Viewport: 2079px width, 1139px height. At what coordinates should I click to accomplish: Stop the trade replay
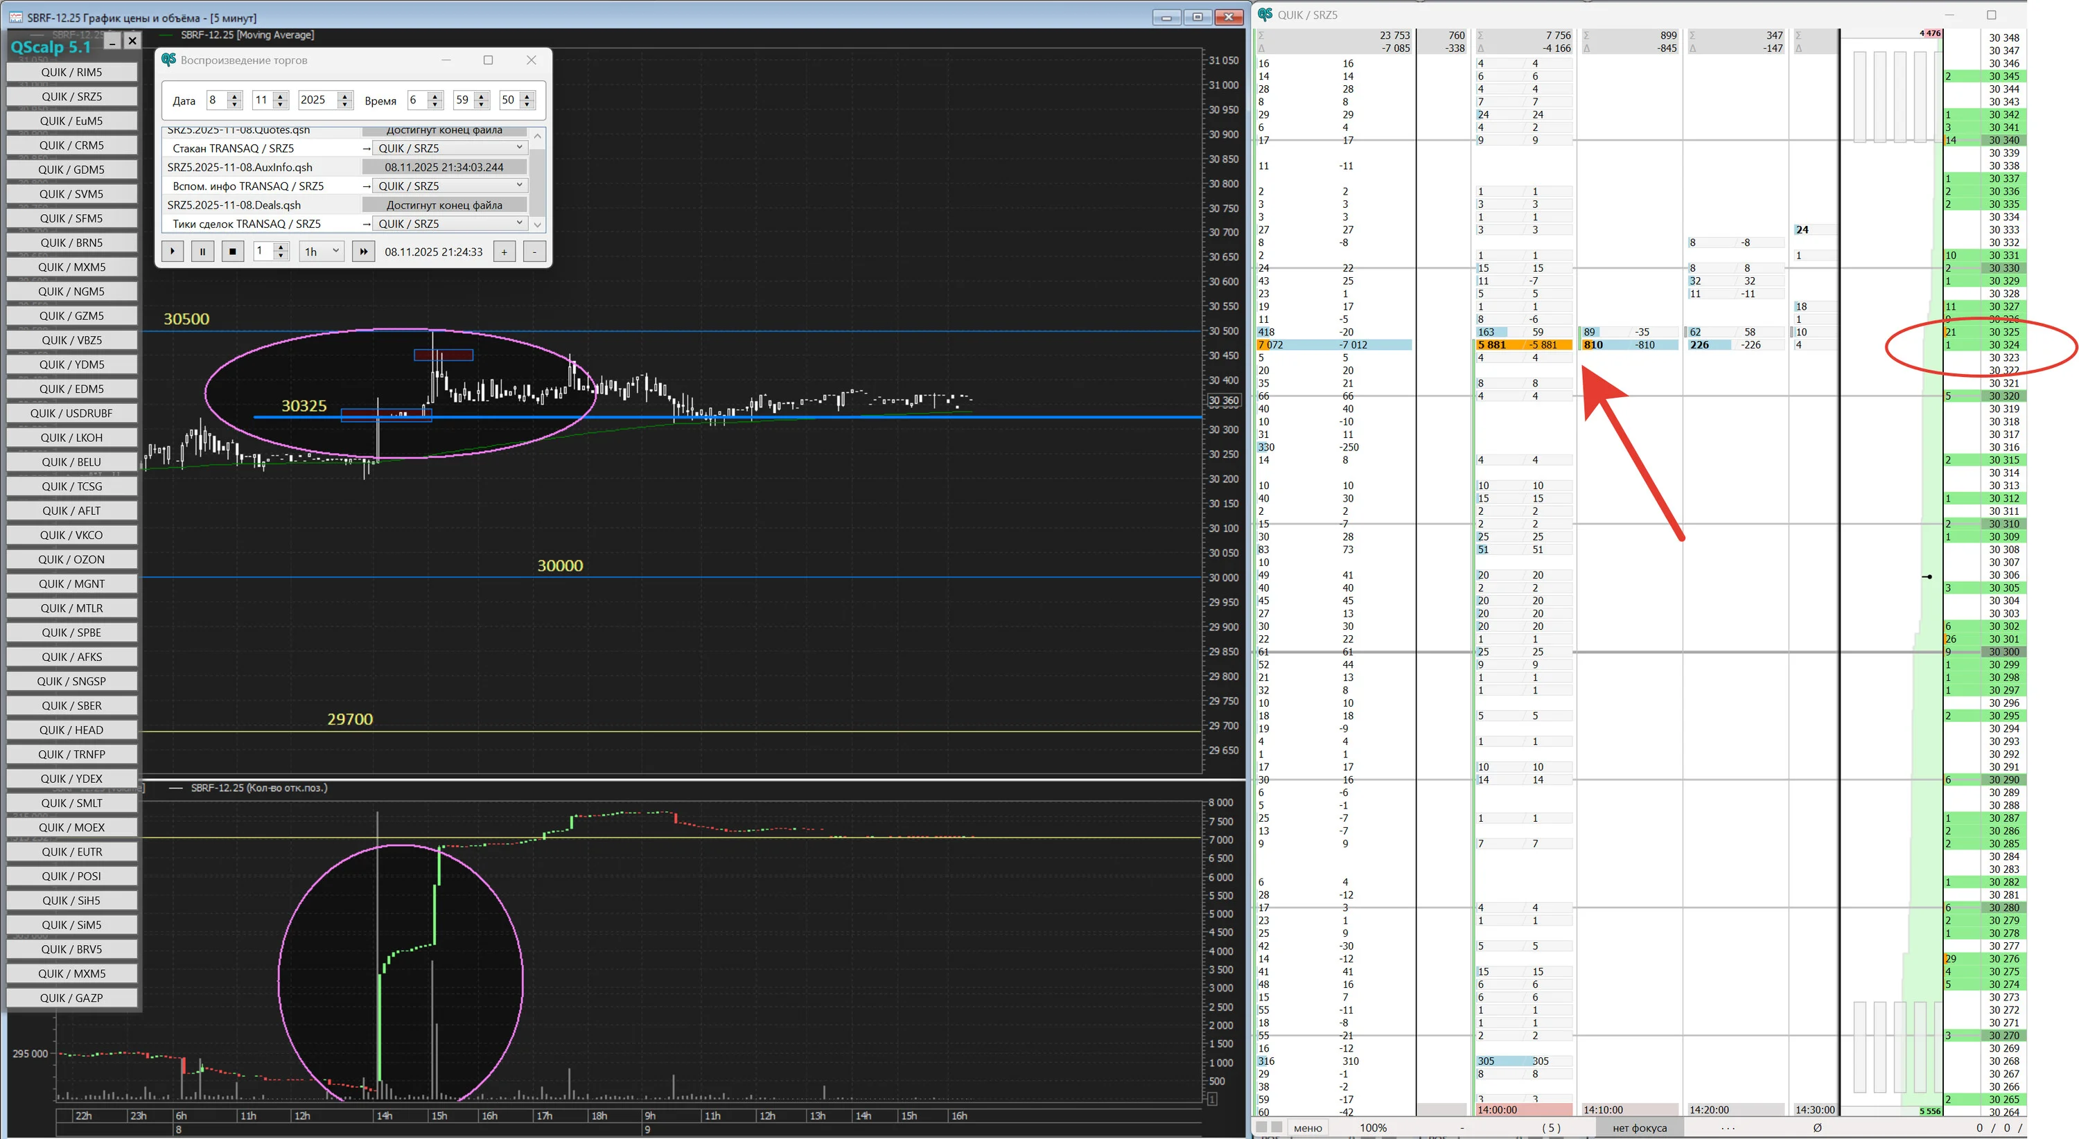[232, 251]
